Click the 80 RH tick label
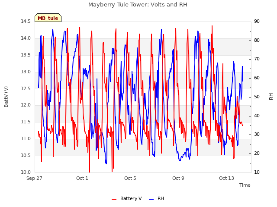 point(257,40)
